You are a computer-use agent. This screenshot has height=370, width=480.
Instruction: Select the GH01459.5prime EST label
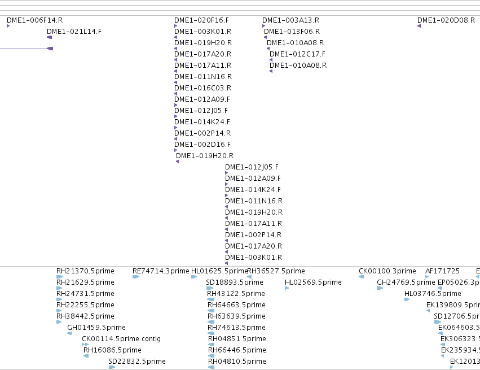pyautogui.click(x=96, y=328)
